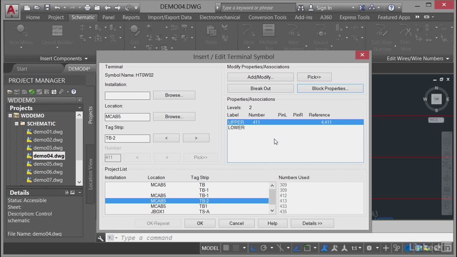Click the workspace switching gear icon
The image size is (457, 257).
[369, 248]
